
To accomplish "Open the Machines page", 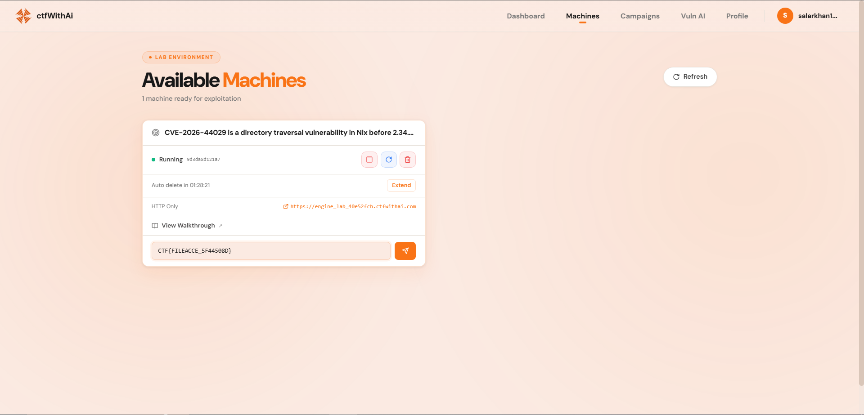I will point(582,16).
